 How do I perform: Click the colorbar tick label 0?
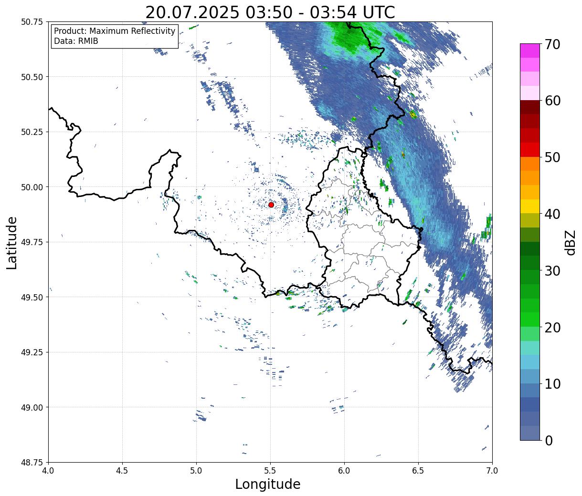coord(549,440)
